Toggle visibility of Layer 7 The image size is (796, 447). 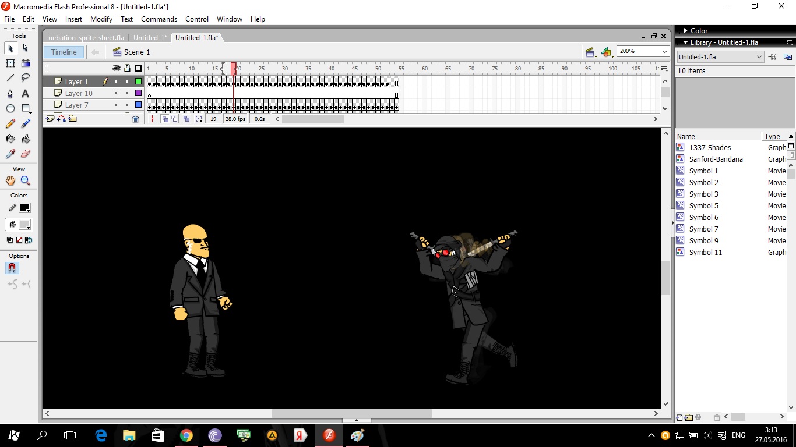tap(116, 105)
